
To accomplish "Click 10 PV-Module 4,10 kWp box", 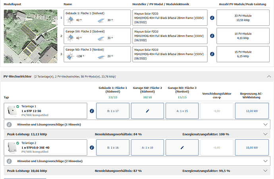I will (243, 36).
